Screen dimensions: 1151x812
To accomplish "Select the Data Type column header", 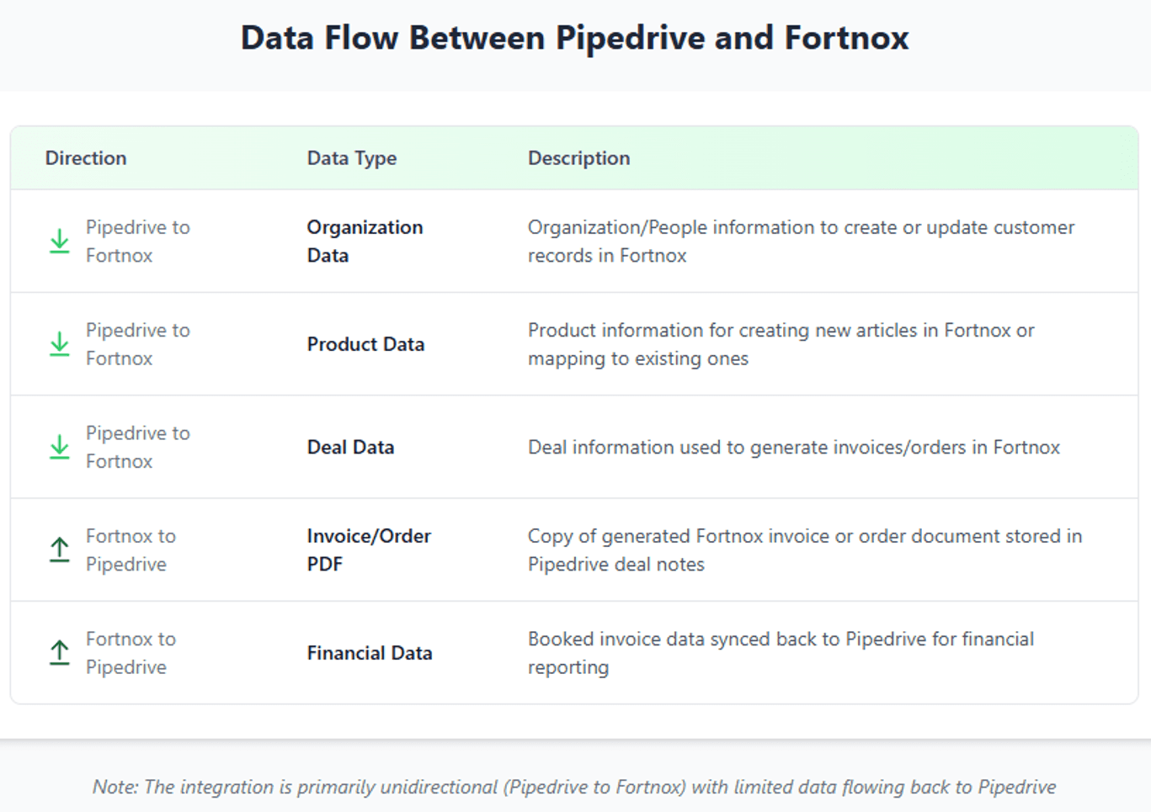I will [352, 158].
